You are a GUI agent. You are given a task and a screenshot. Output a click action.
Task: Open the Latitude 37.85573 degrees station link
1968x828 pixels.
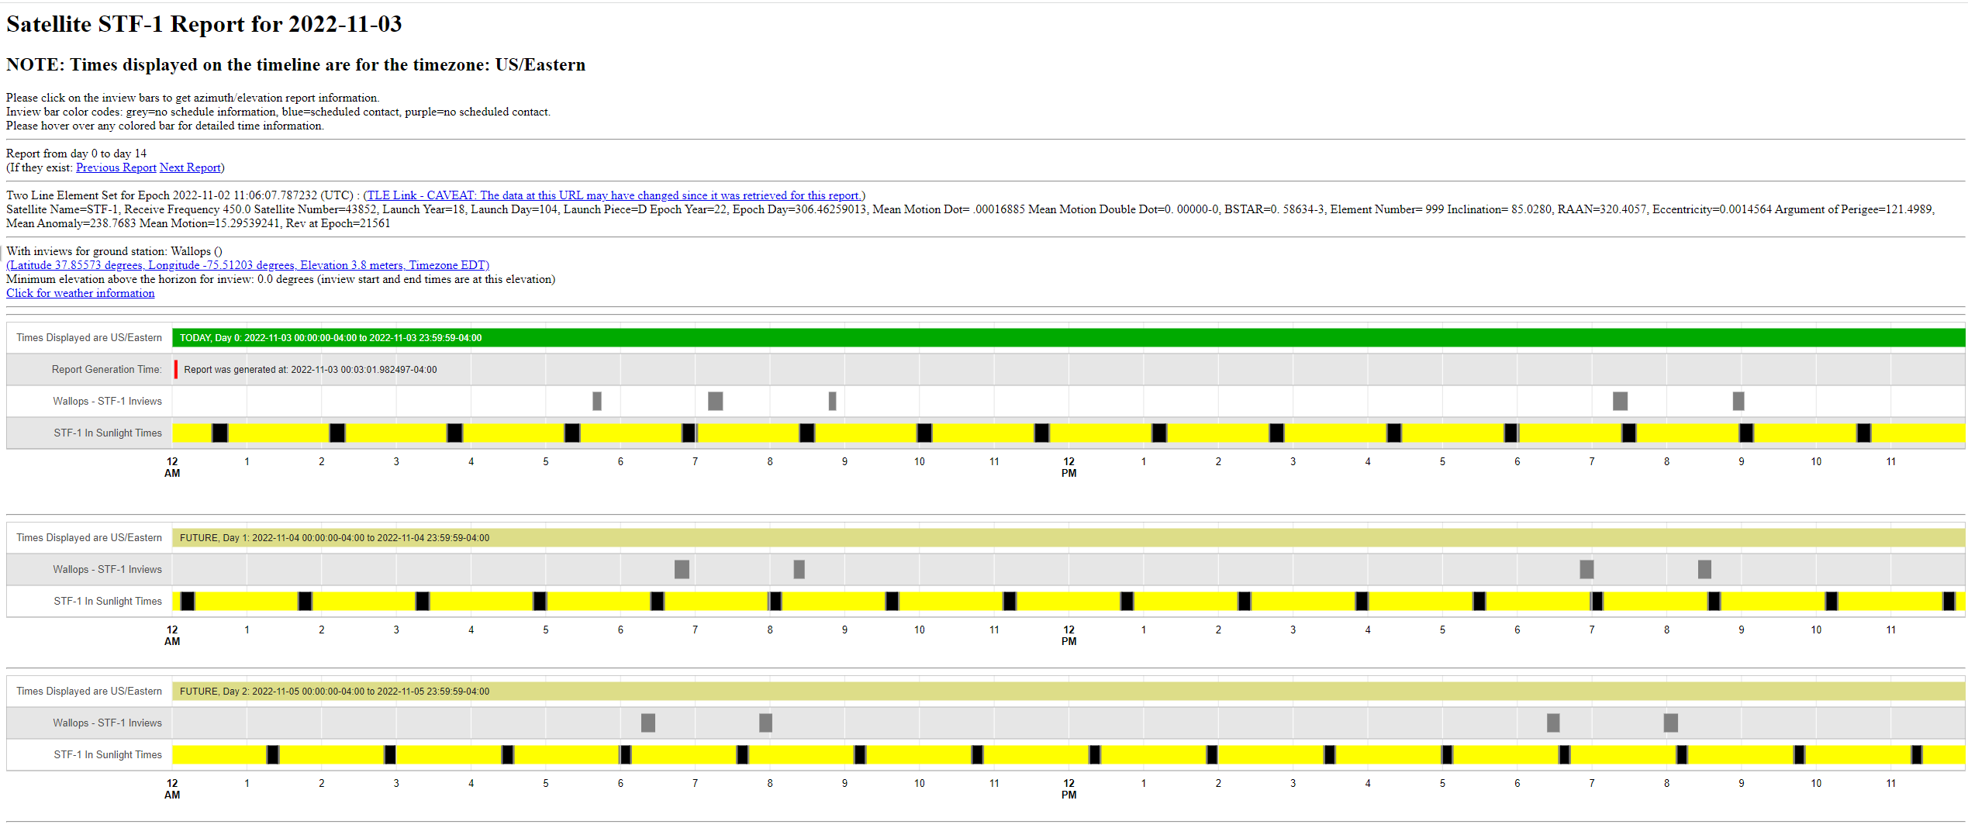[x=248, y=265]
